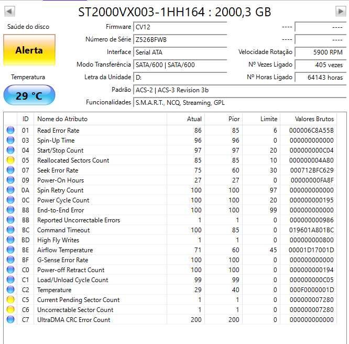Click yellow status icon for Uncorrectable Sector Count

point(10,309)
